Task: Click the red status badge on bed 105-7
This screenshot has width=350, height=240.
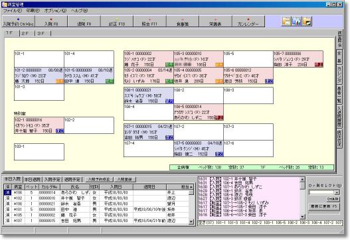Action: point(319,64)
